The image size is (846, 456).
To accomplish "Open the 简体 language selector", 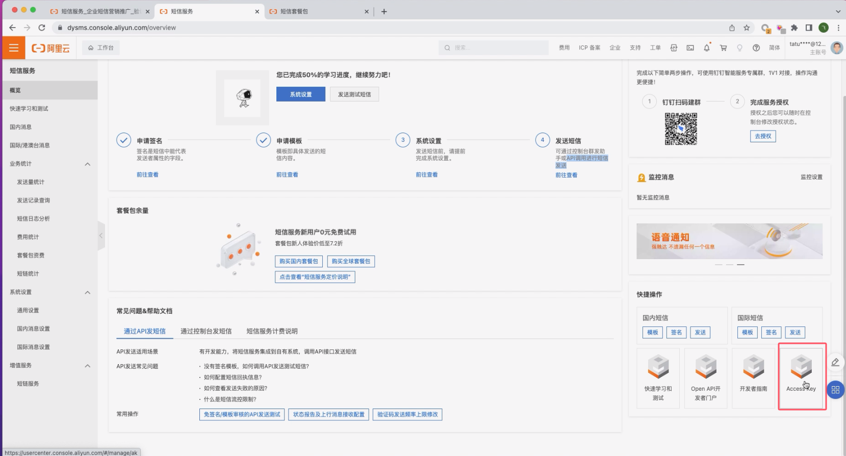I will (x=775, y=48).
